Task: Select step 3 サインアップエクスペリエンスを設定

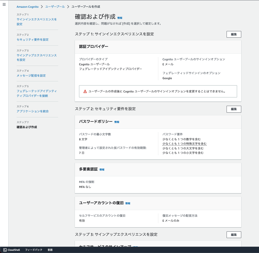Action: [x=37, y=58]
